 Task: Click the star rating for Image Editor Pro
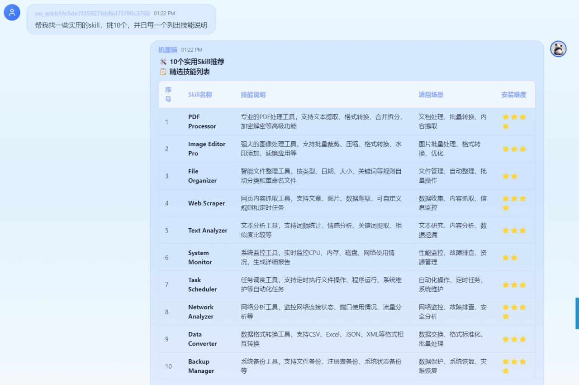pos(514,149)
